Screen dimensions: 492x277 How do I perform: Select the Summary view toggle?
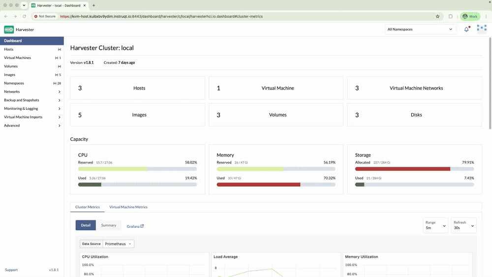[x=109, y=225]
